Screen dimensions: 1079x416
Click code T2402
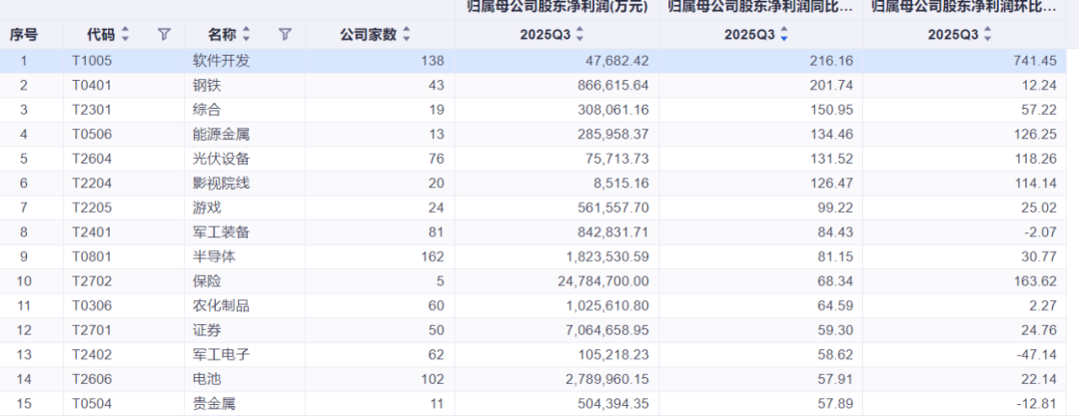[x=92, y=355]
